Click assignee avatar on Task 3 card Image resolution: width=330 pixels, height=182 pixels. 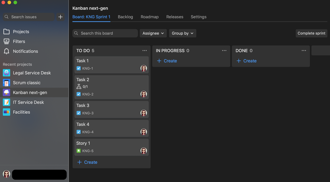[144, 113]
